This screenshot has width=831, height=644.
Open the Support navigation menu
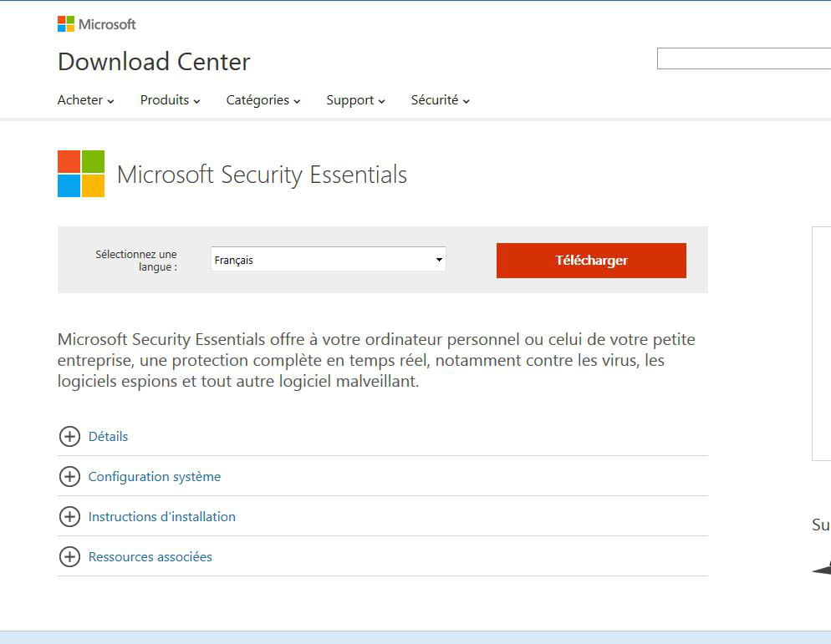click(x=355, y=100)
